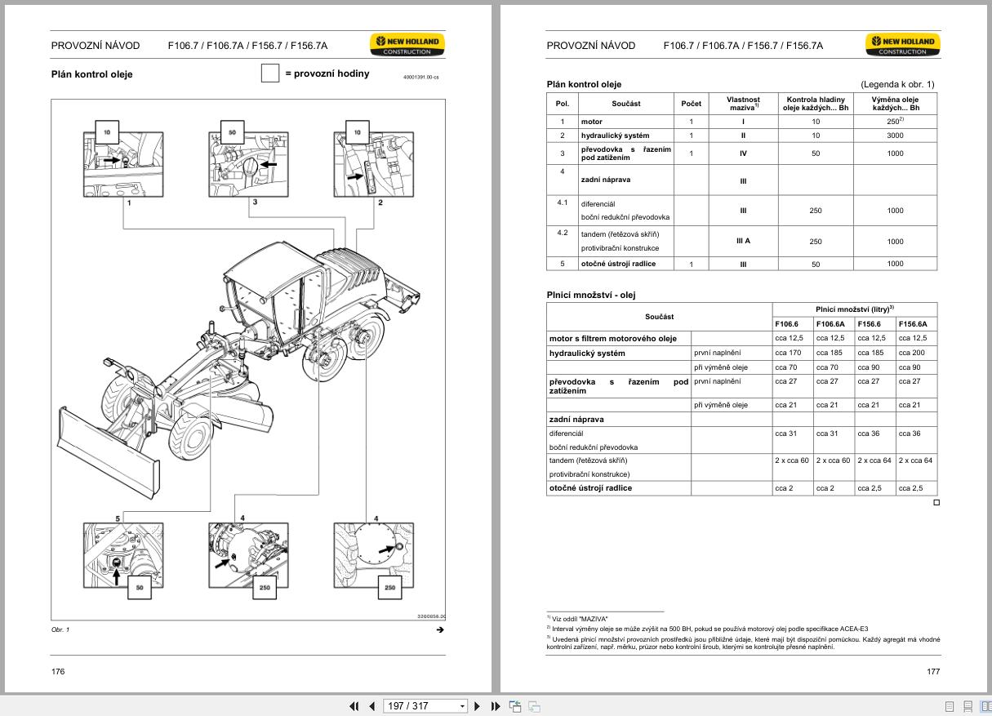
Task: Switch to single page view
Action: [950, 706]
